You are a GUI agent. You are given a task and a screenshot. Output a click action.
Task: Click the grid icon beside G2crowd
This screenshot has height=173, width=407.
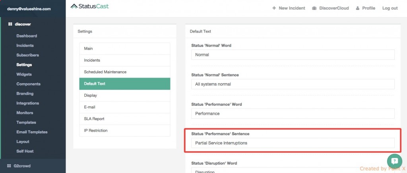pos(10,166)
